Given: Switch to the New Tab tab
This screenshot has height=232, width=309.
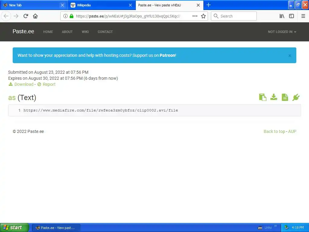Looking at the screenshot, I should 34,5.
